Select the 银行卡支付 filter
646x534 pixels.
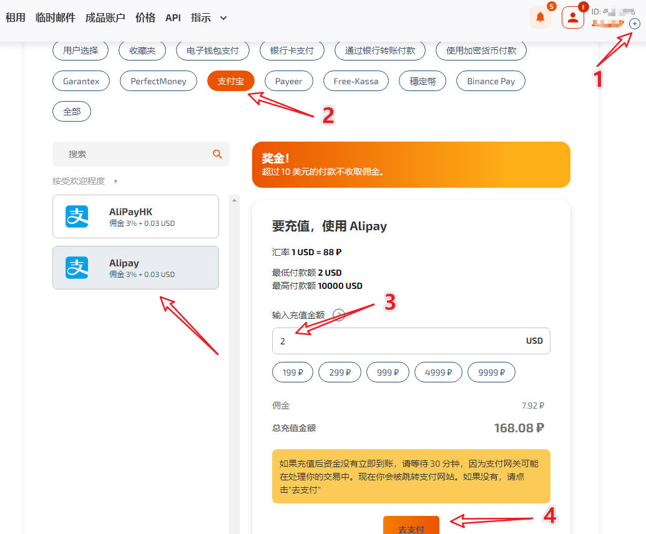coord(292,51)
